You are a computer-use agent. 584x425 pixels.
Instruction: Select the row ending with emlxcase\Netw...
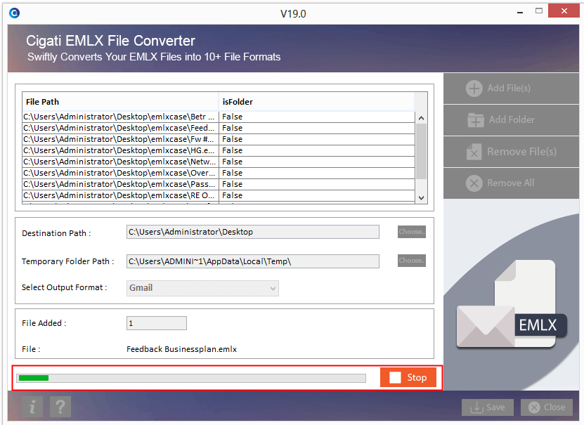(x=219, y=162)
